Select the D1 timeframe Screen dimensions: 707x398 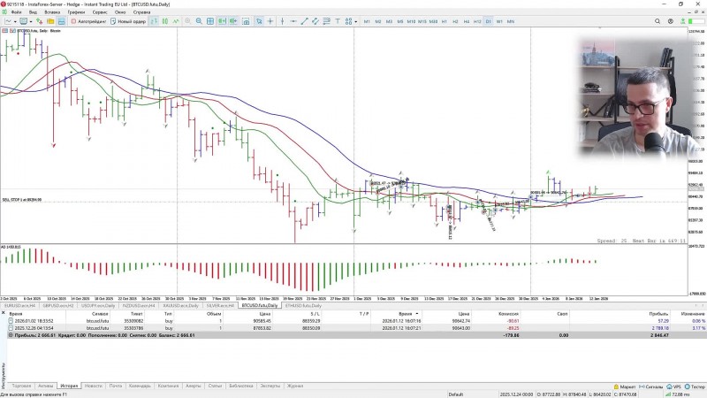489,21
